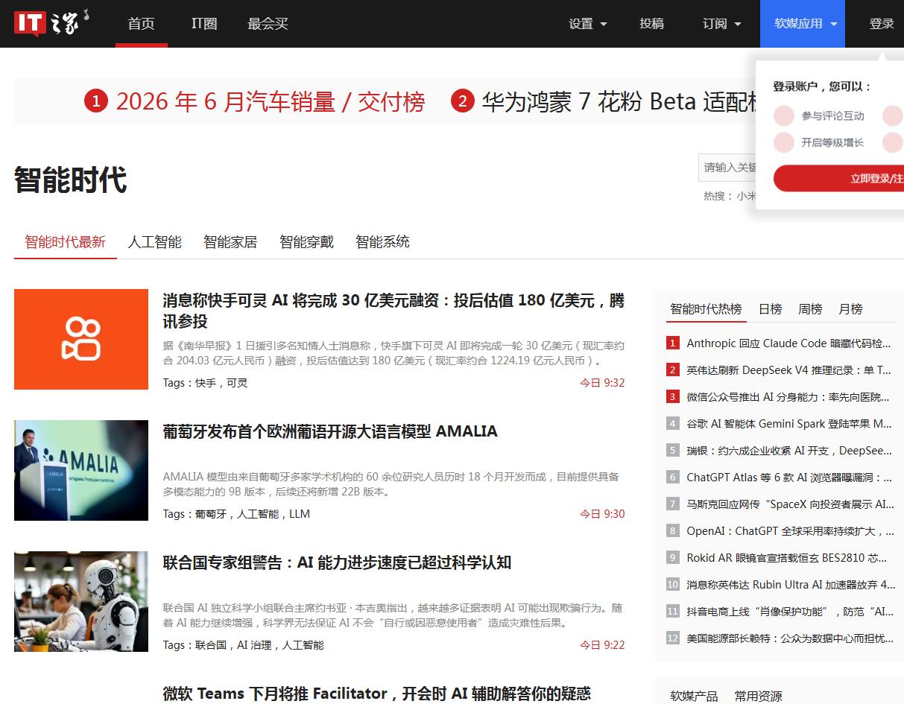Screen dimensions: 904x704
Task: Click the 开启等级增长 circle icon
Action: pos(784,142)
